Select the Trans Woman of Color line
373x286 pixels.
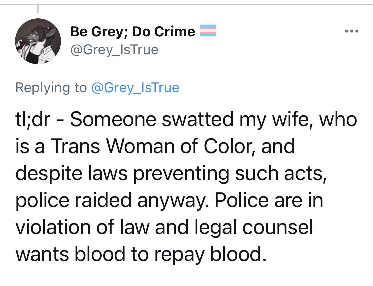tap(155, 146)
